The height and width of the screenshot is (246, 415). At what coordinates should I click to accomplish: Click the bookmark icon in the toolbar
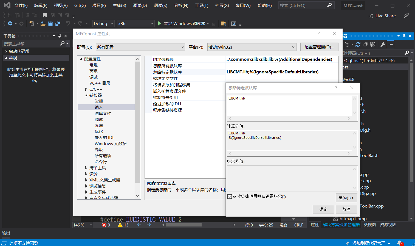(45, 15)
